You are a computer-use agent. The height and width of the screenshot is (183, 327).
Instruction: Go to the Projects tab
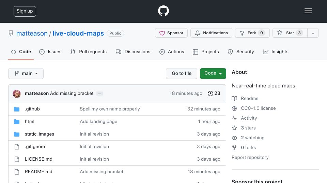(x=206, y=52)
